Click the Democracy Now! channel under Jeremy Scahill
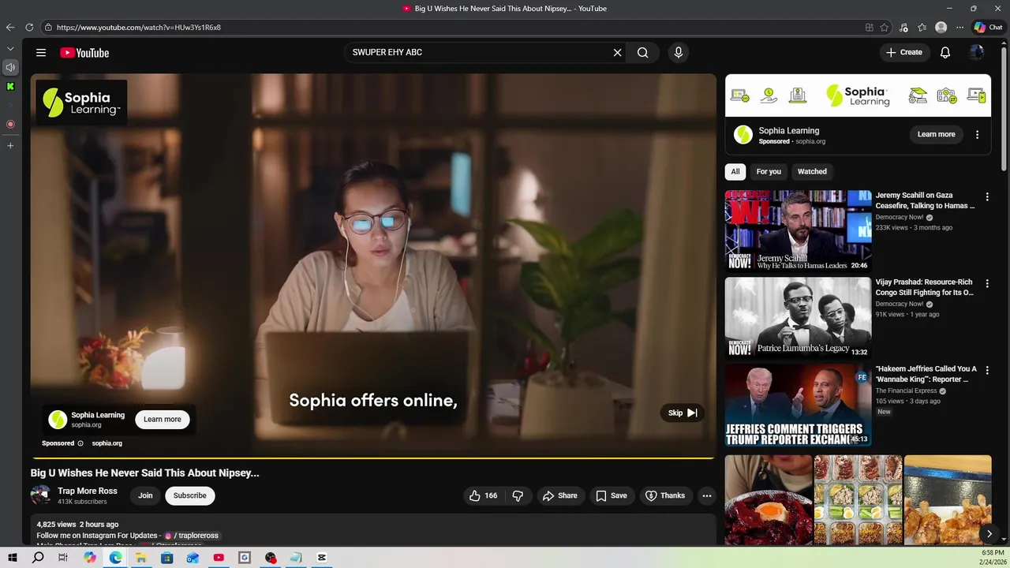The height and width of the screenshot is (568, 1010). (x=900, y=217)
